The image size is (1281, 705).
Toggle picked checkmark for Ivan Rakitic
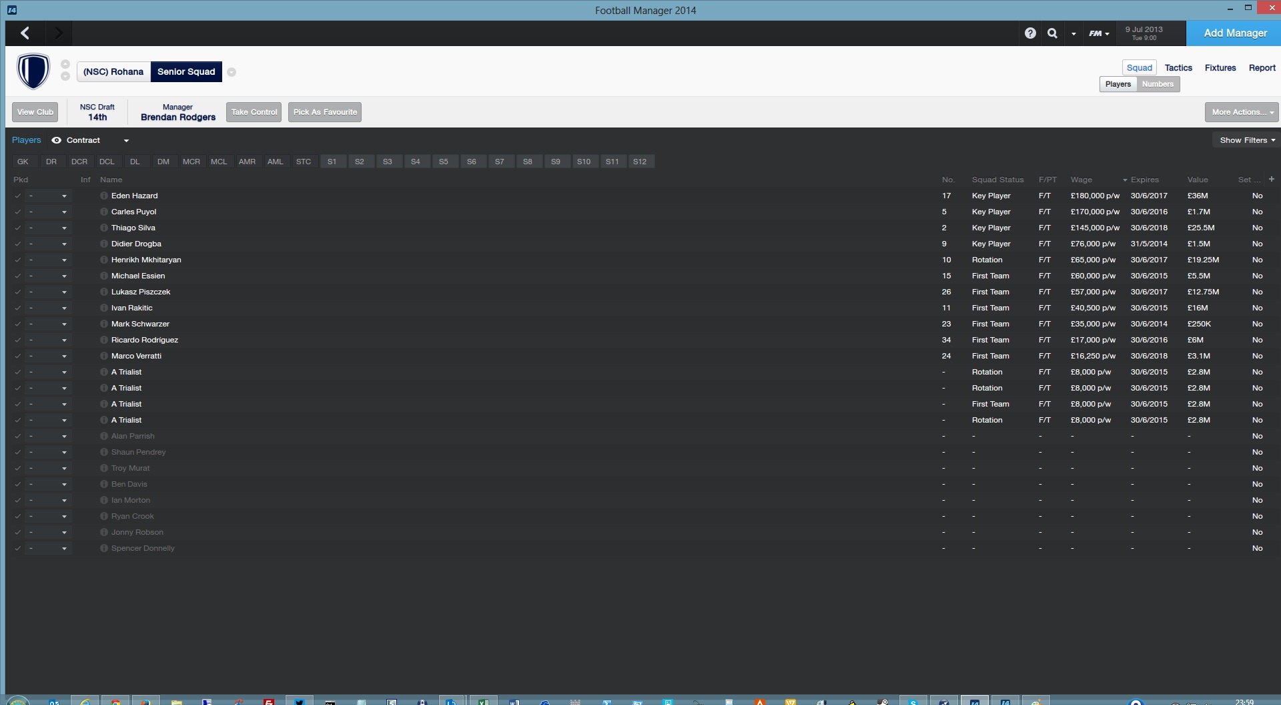pyautogui.click(x=18, y=308)
